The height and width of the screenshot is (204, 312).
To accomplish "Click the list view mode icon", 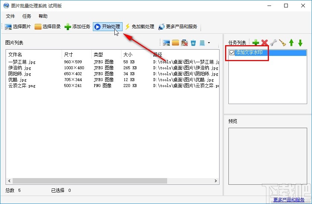I will (202, 43).
